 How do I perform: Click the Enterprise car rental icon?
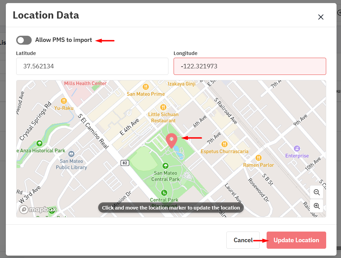[297, 149]
